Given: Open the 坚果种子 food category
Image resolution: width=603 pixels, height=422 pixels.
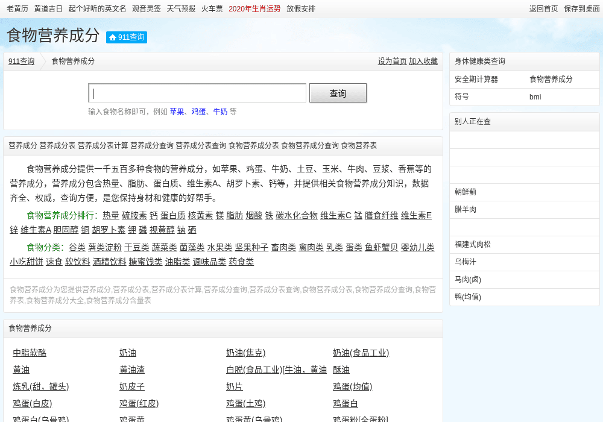Looking at the screenshot, I should point(251,247).
